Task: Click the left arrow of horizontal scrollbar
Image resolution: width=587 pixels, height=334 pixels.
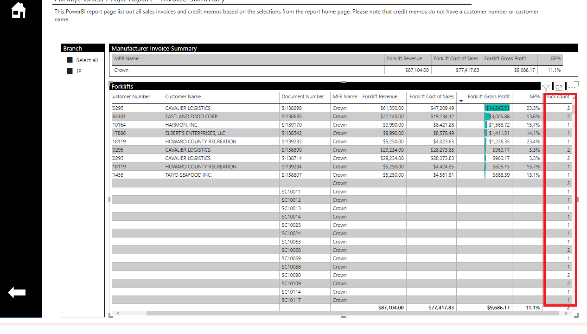Action: (117, 313)
